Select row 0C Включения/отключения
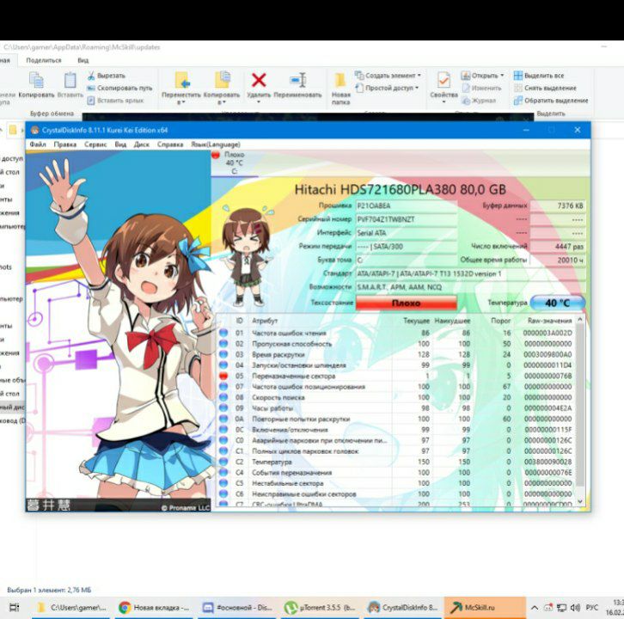 click(x=396, y=430)
